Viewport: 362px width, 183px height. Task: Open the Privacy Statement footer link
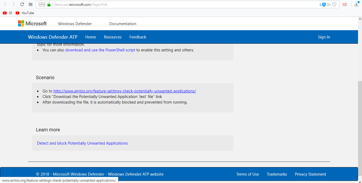310,174
